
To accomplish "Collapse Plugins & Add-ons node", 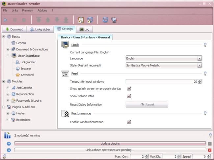I will point(4,107).
